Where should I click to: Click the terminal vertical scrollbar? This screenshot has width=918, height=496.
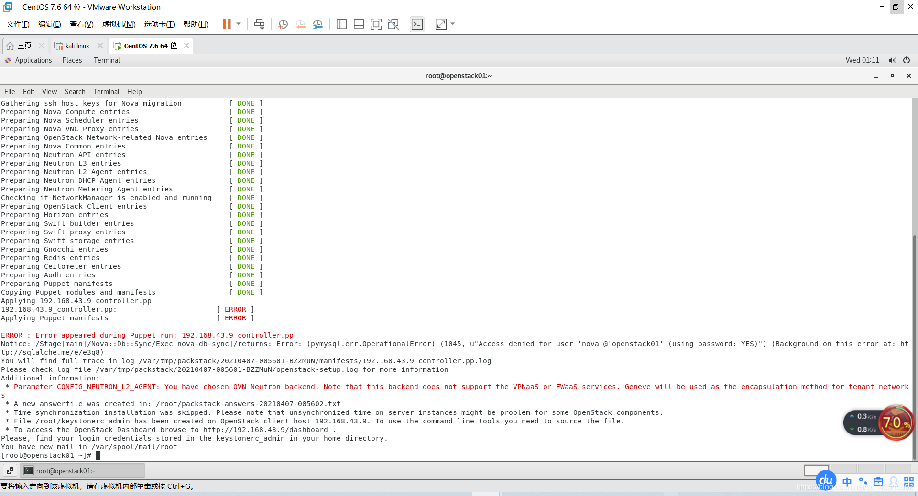pos(915,348)
